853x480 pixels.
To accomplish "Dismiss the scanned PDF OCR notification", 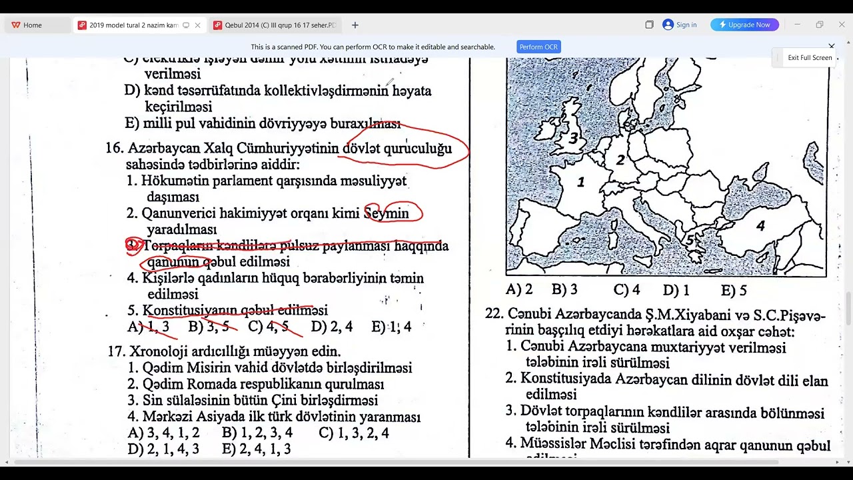I will (x=832, y=46).
